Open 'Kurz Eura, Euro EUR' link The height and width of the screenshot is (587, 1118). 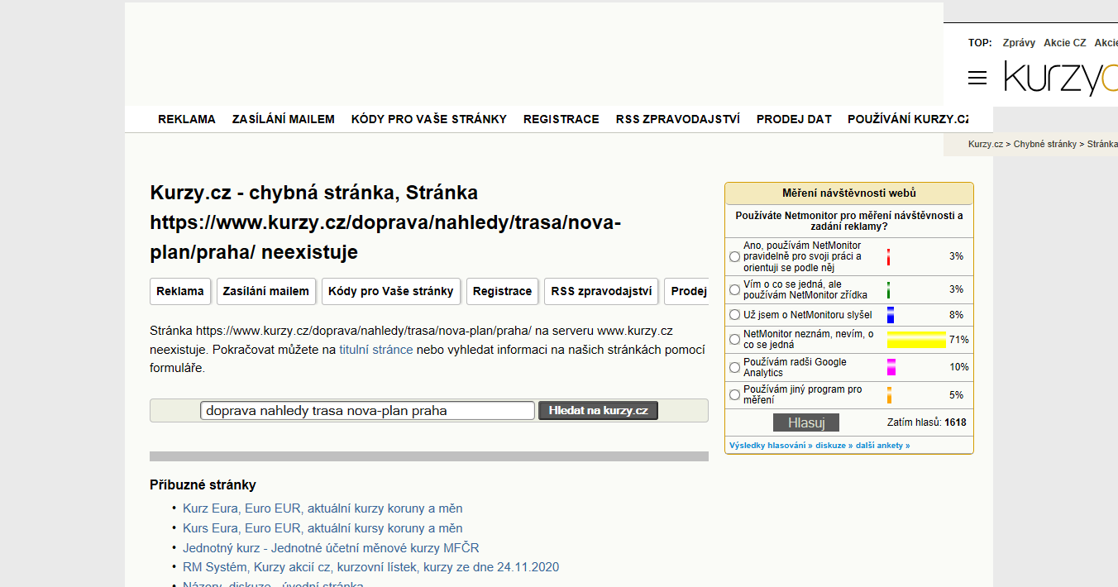click(x=322, y=508)
